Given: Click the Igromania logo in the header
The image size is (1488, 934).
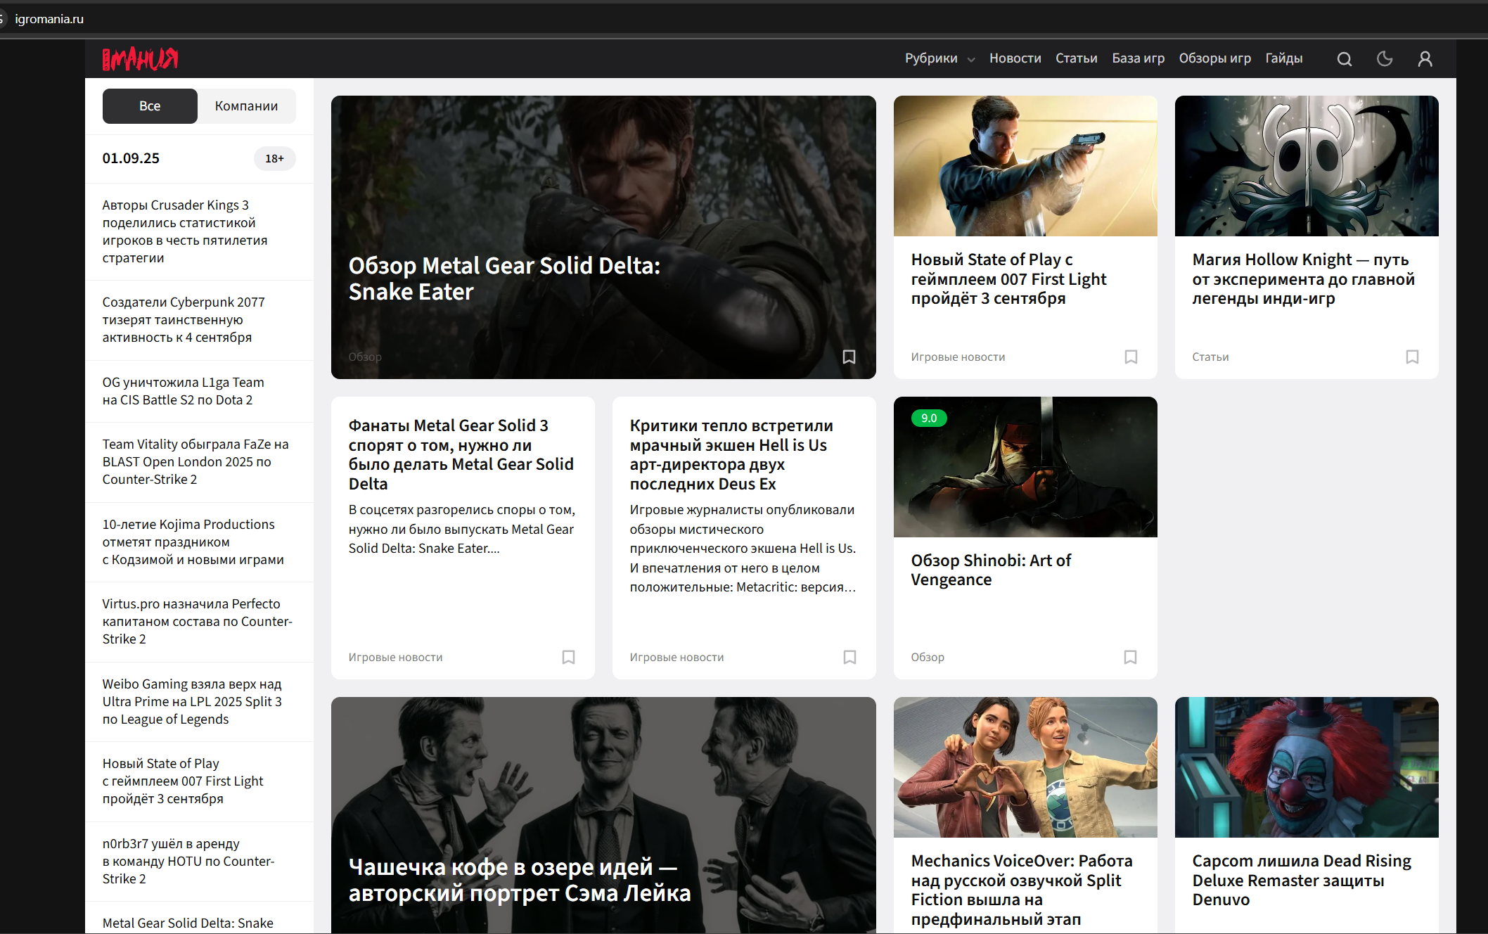Looking at the screenshot, I should click(x=140, y=59).
